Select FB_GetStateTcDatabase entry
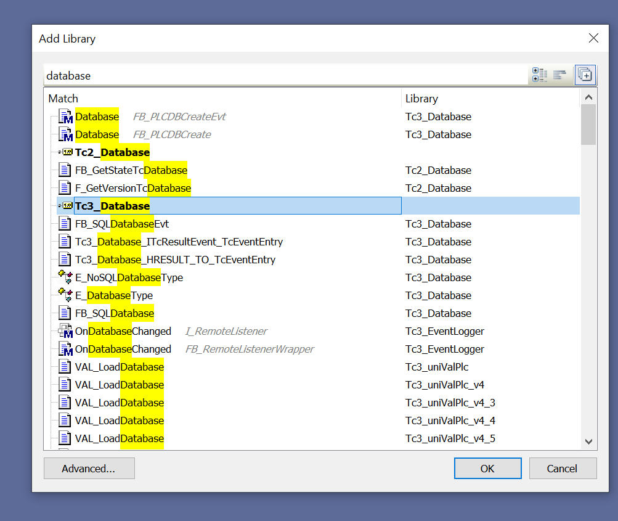The height and width of the screenshot is (521, 618). tap(131, 170)
